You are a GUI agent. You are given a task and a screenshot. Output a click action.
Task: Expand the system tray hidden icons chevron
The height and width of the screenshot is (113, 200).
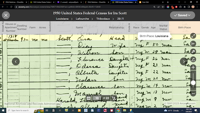182,110
